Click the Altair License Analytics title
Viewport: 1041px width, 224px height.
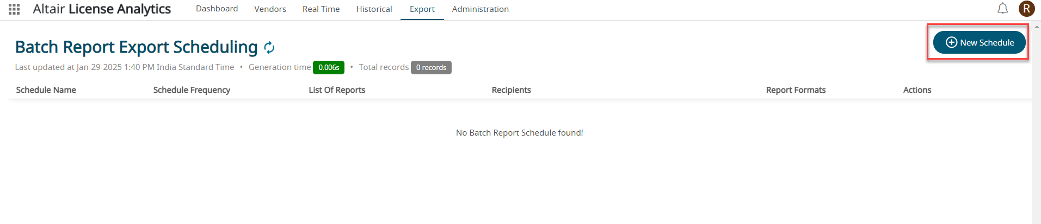click(x=102, y=9)
